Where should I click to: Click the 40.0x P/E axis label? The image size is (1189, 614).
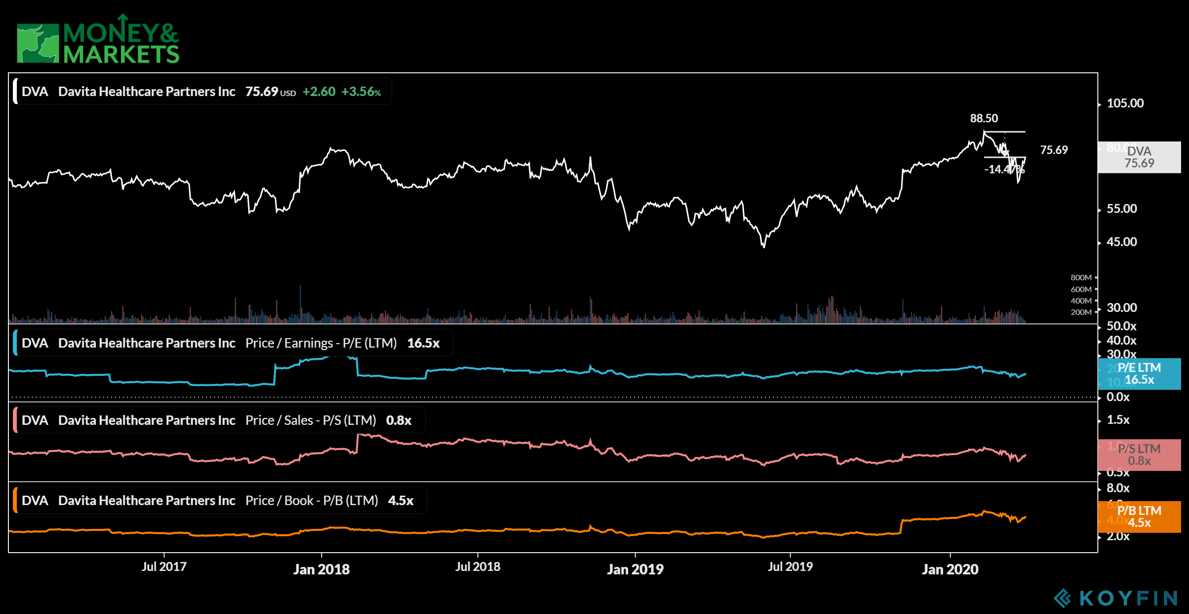(1122, 341)
